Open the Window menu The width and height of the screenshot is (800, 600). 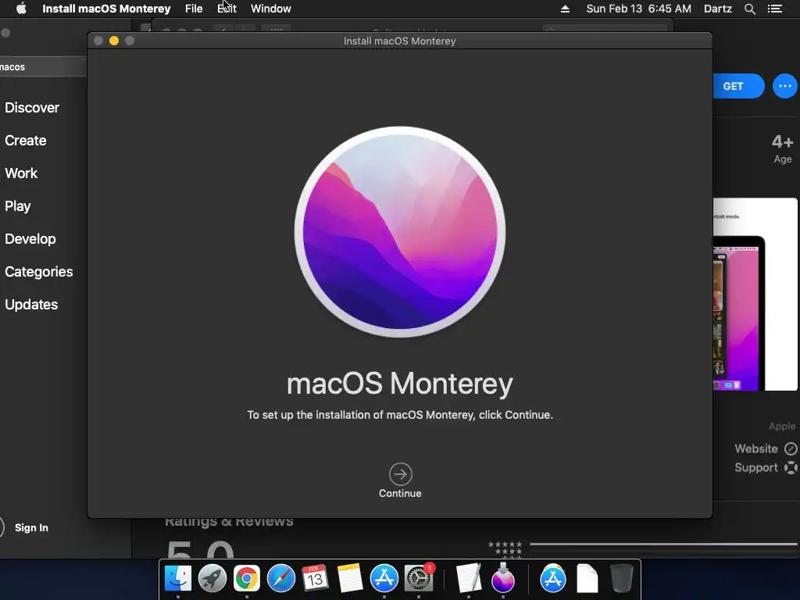[x=271, y=9]
